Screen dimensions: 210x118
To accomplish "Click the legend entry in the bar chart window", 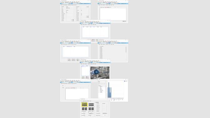I will tap(126, 81).
